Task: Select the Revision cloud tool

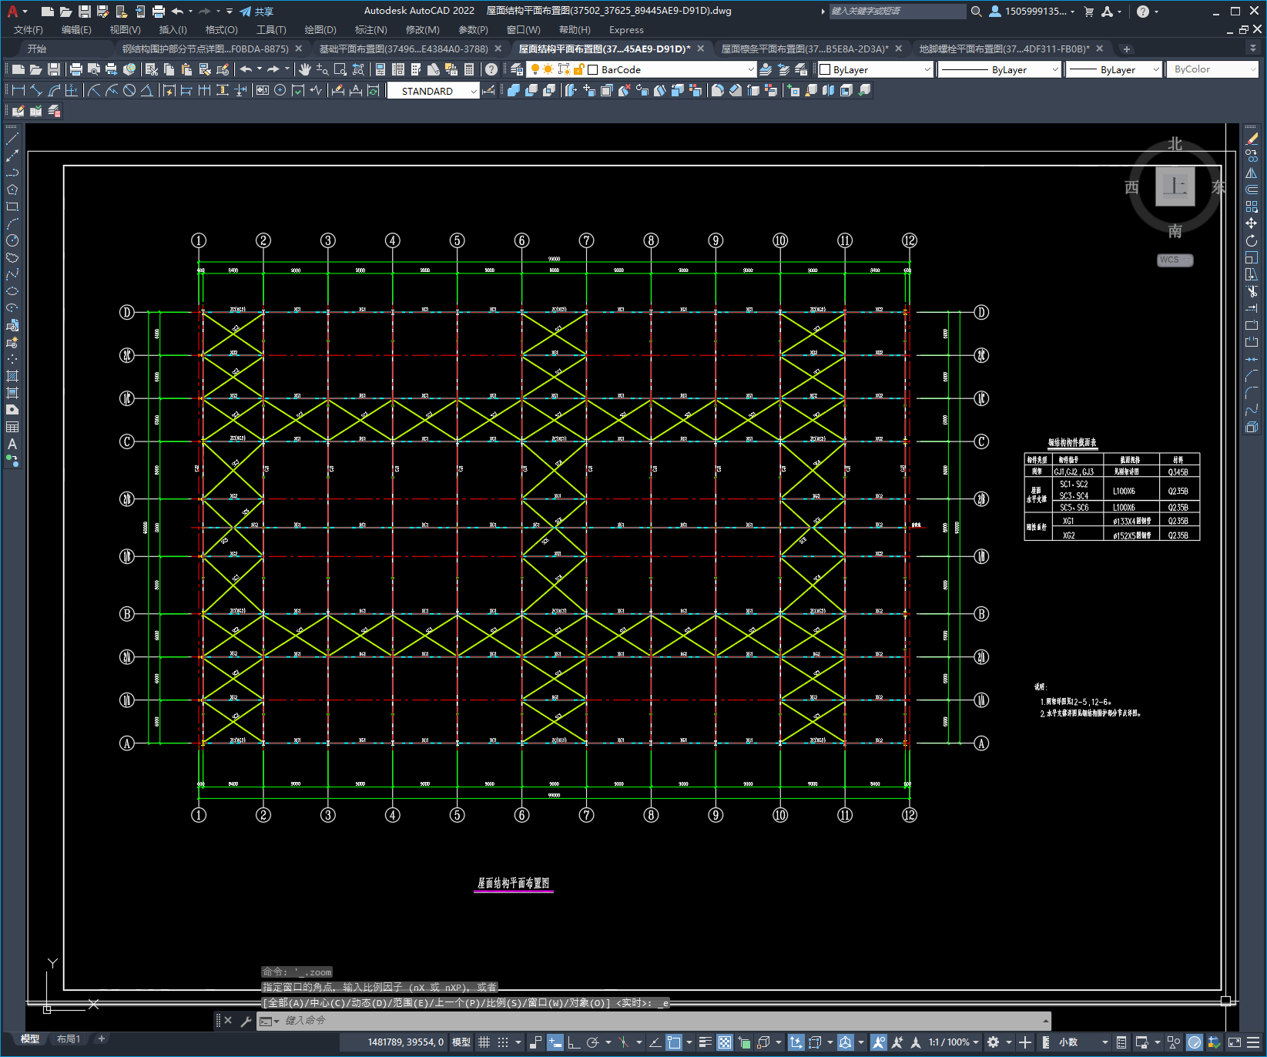Action: click(12, 258)
